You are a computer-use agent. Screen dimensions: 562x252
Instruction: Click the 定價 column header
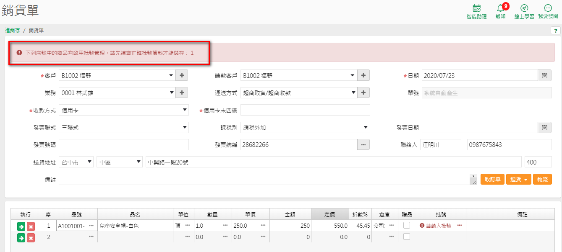329,214
